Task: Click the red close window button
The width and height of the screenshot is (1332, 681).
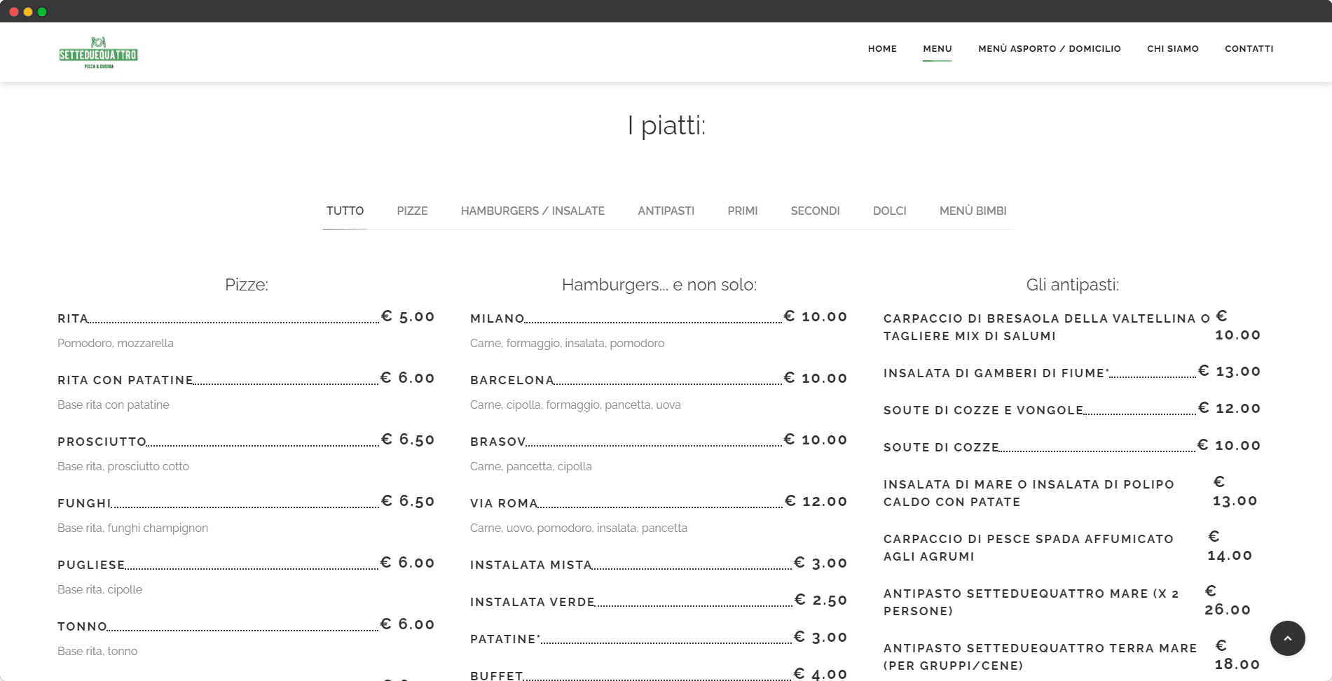Action: pyautogui.click(x=13, y=12)
